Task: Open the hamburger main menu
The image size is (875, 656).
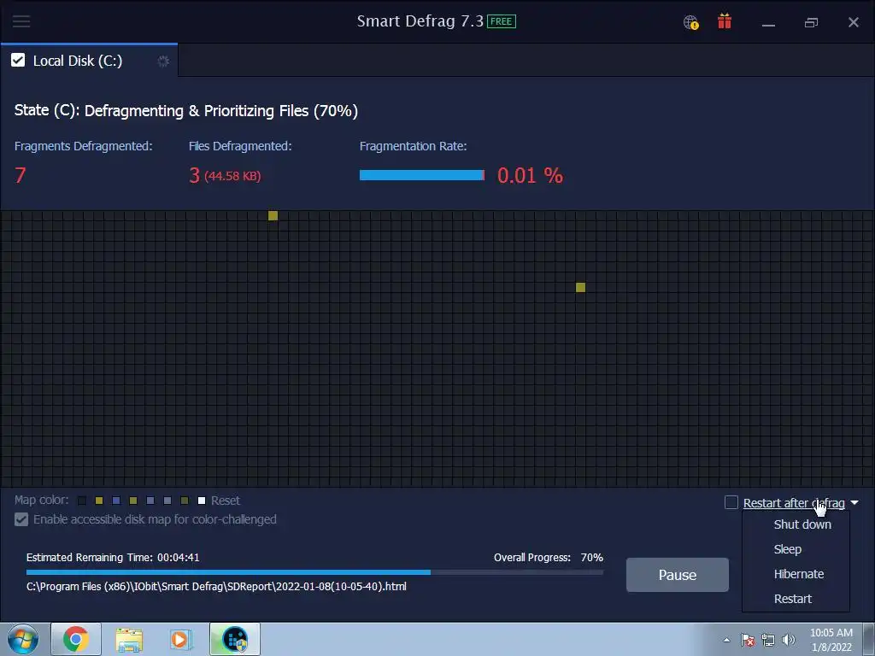Action: [21, 21]
